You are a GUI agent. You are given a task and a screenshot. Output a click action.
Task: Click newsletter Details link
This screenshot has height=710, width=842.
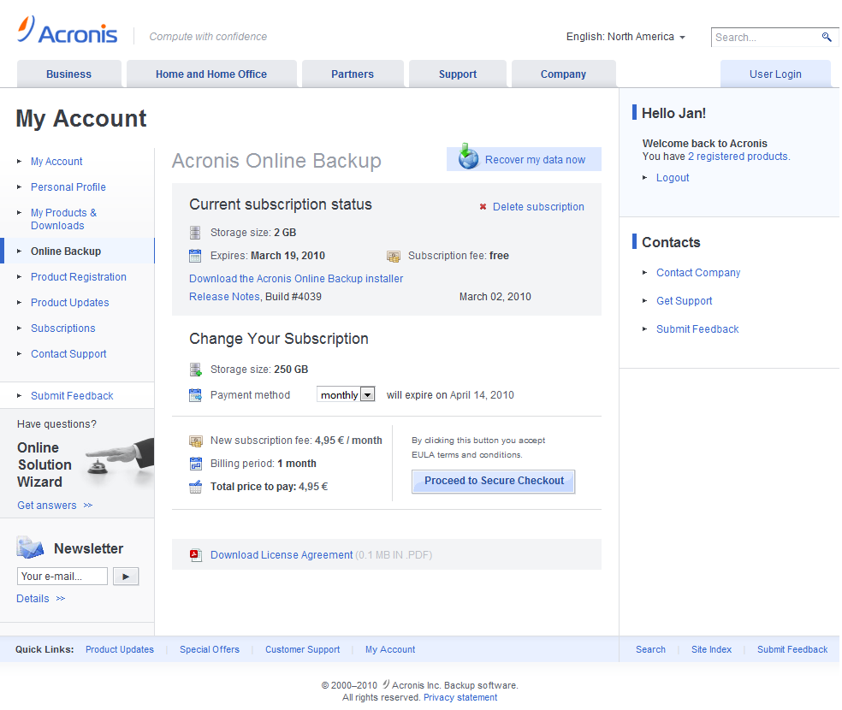point(33,599)
